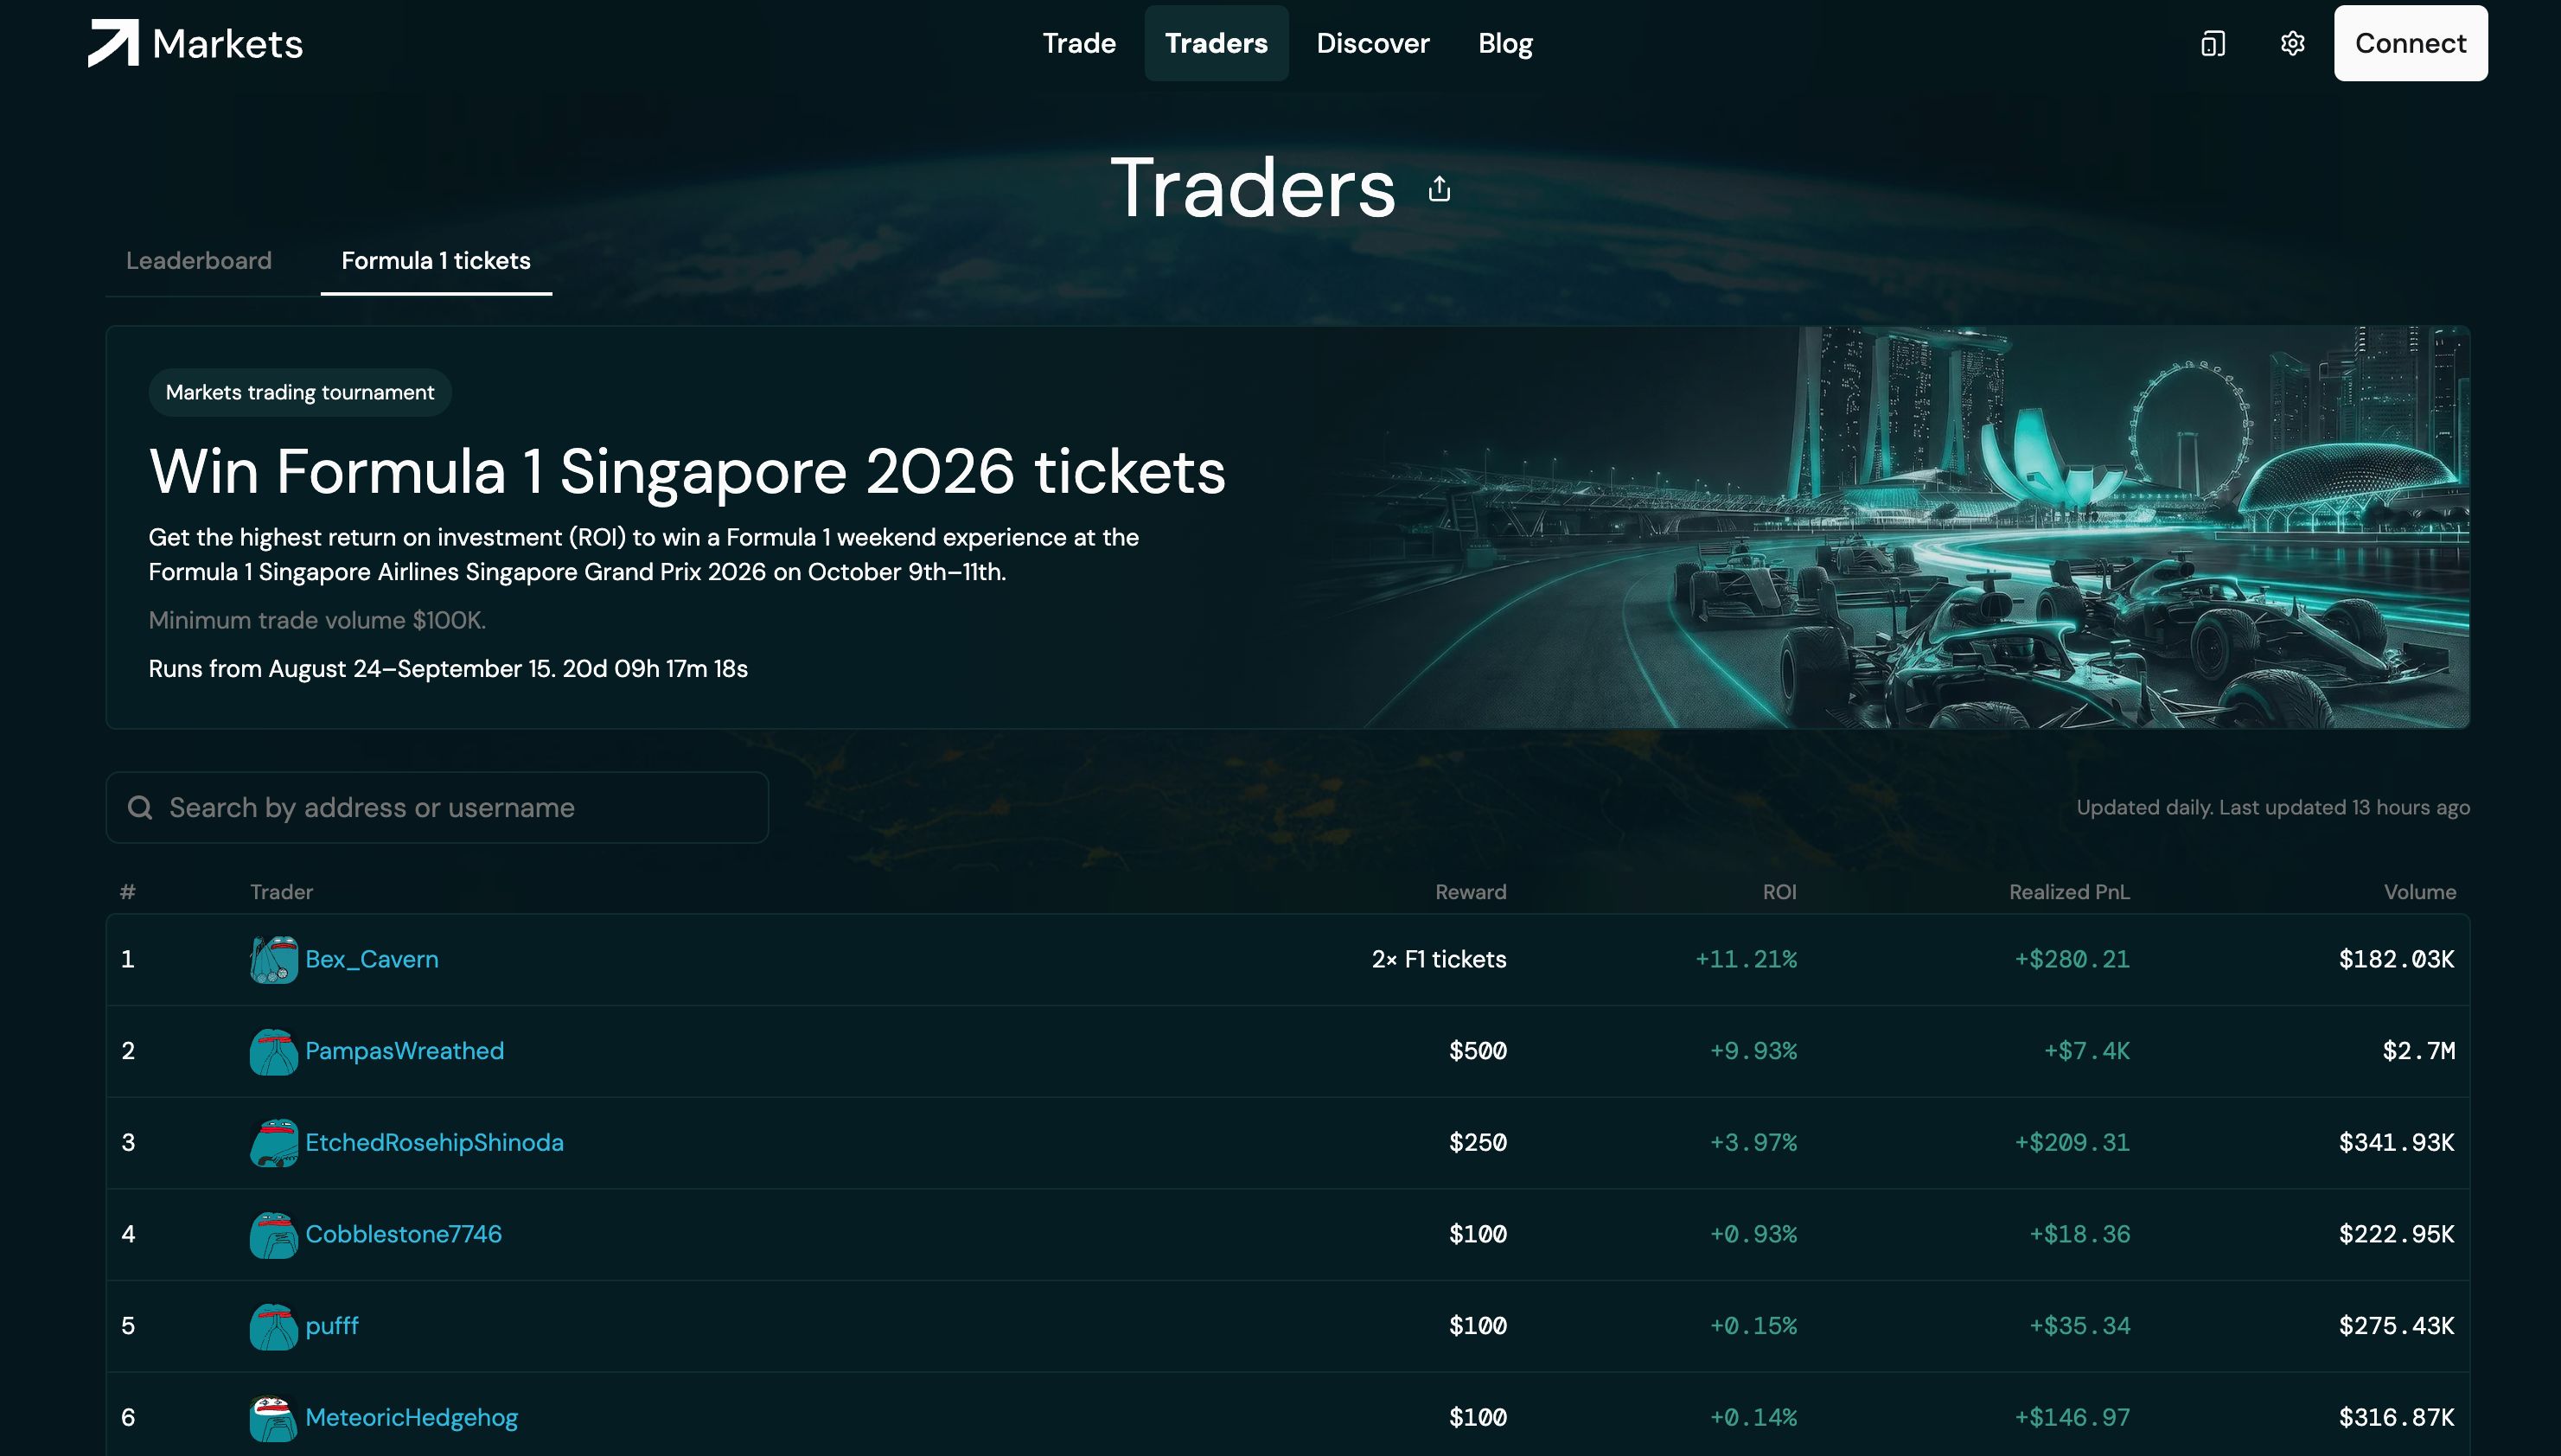Go to the Discover page
2561x1456 pixels.
tap(1373, 43)
